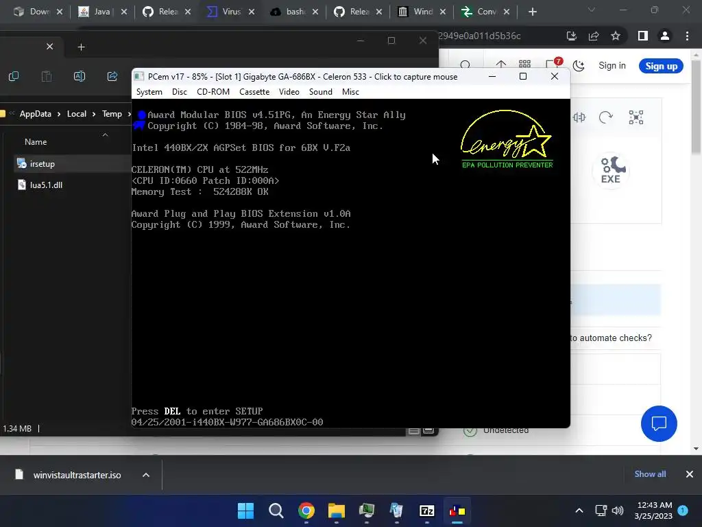
Task: Expand the chevron after AppData in breadcrumb
Action: [59, 114]
